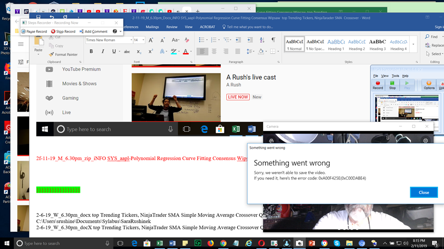Viewport: 444px width, 249px height.
Task: Align text left in Paragraph group
Action: click(x=202, y=52)
